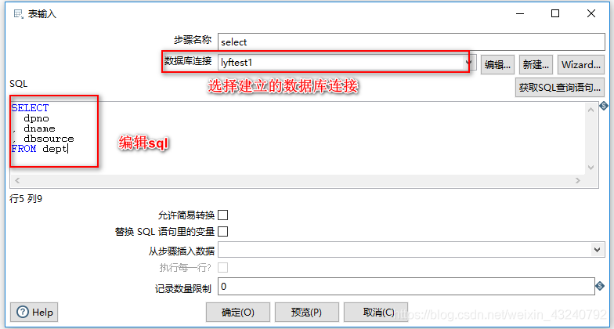The width and height of the screenshot is (614, 329).
Task: Click the variable icon beside the record limit field
Action: [600, 287]
